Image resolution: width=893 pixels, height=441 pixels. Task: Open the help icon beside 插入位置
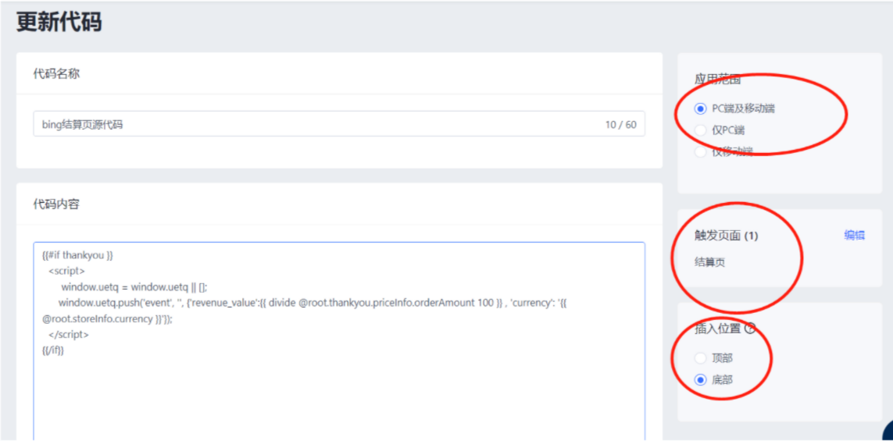(x=750, y=329)
